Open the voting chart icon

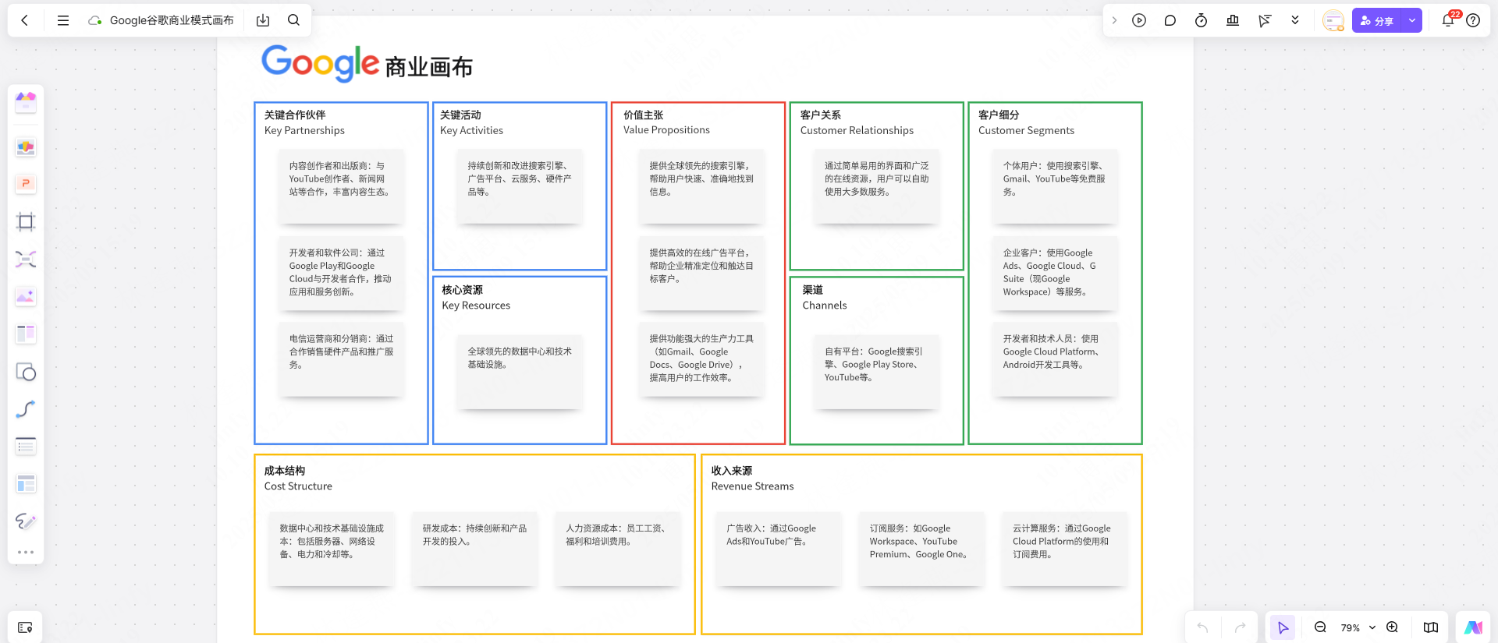(x=1233, y=20)
